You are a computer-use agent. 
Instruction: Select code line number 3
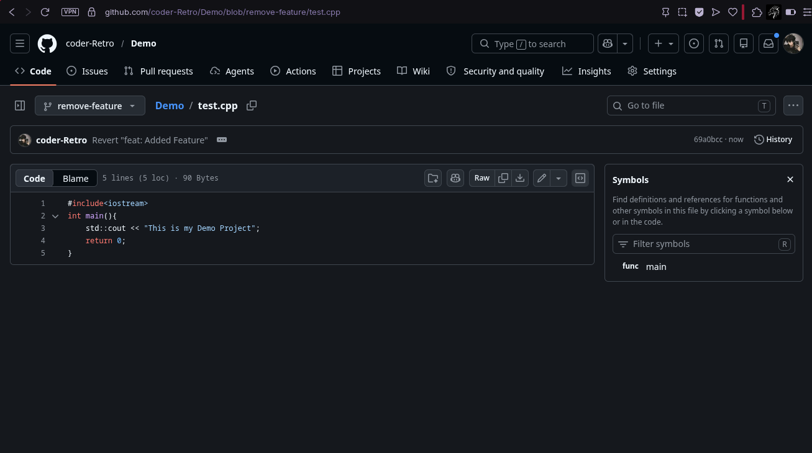(x=43, y=228)
